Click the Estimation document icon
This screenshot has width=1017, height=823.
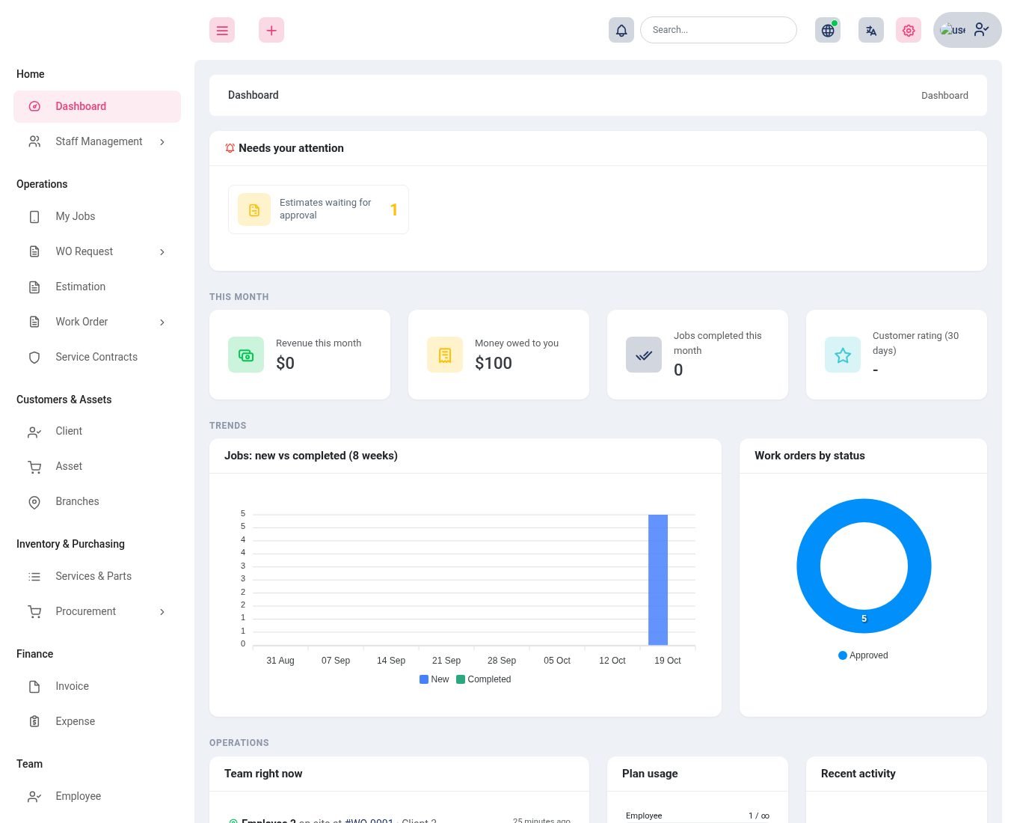tap(34, 287)
